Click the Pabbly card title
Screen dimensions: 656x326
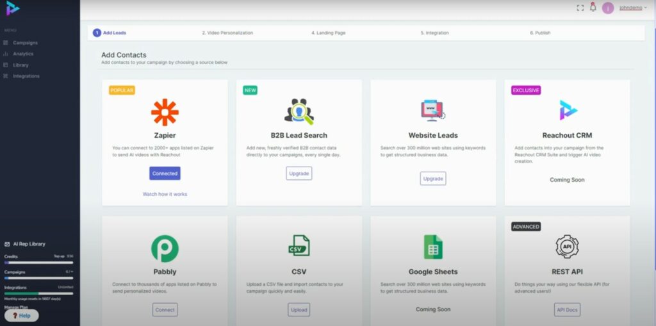click(x=165, y=272)
